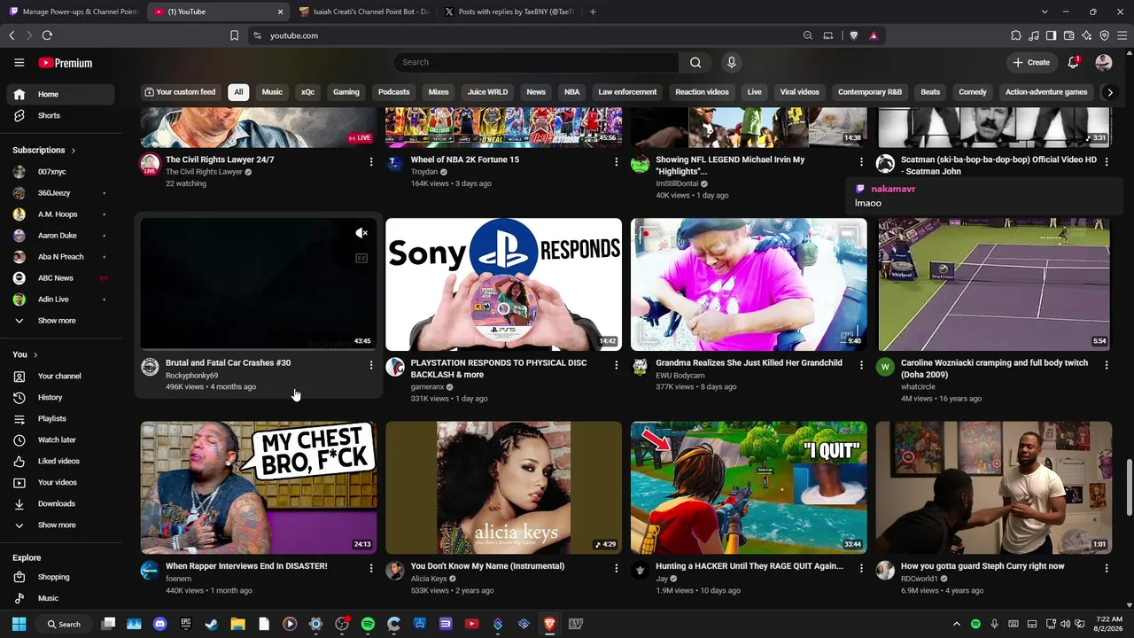Reload the page

pyautogui.click(x=47, y=35)
